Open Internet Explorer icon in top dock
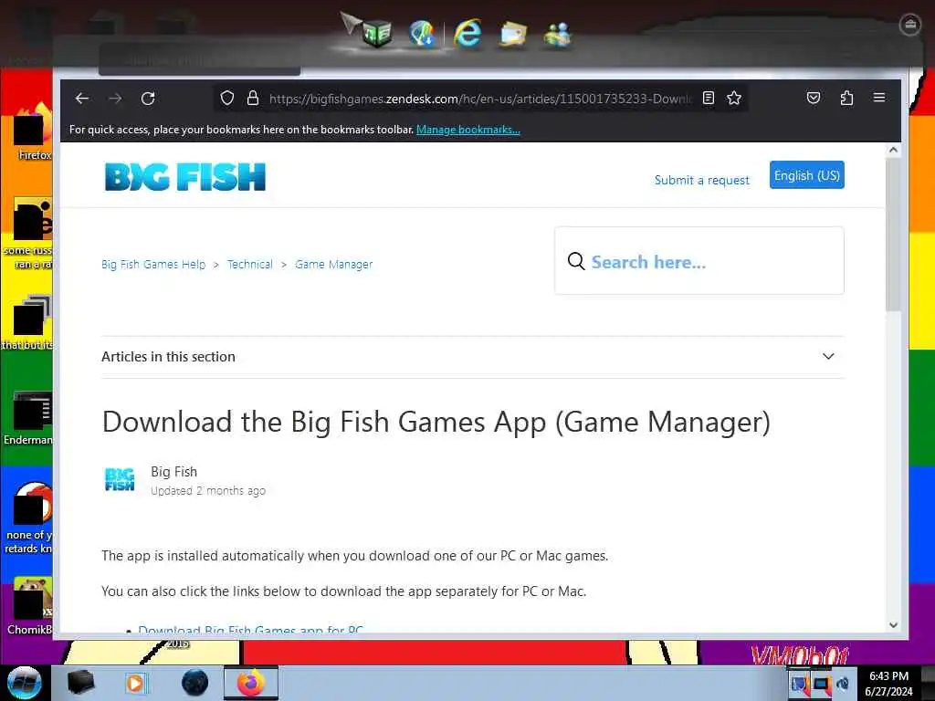 pyautogui.click(x=467, y=33)
